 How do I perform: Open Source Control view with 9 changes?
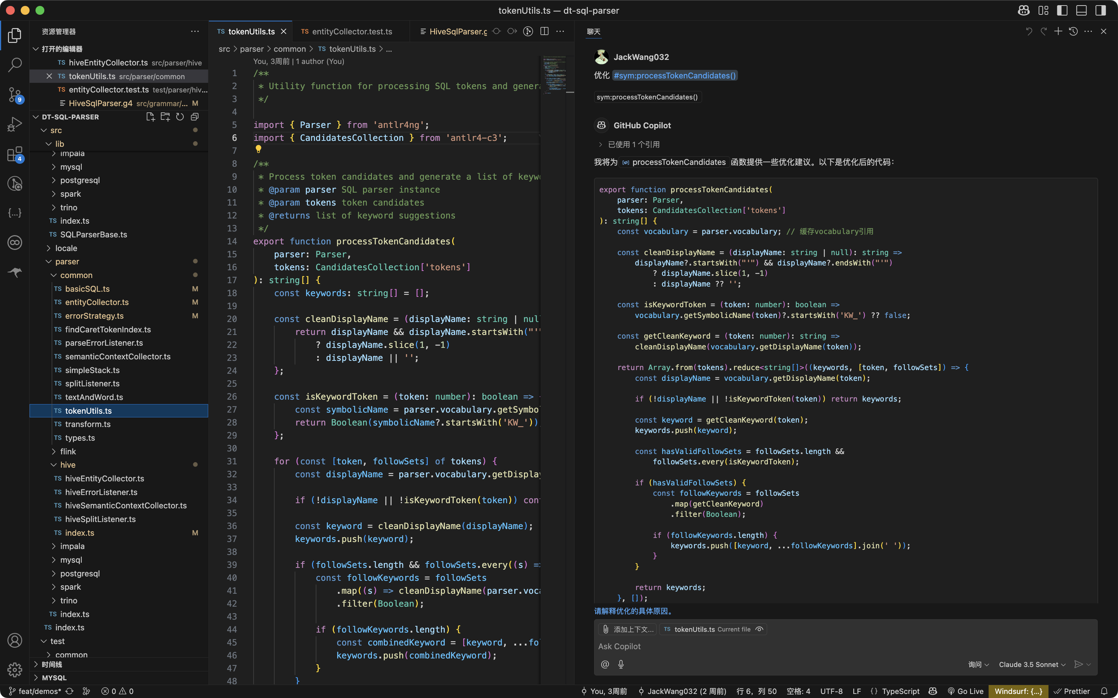[x=15, y=95]
